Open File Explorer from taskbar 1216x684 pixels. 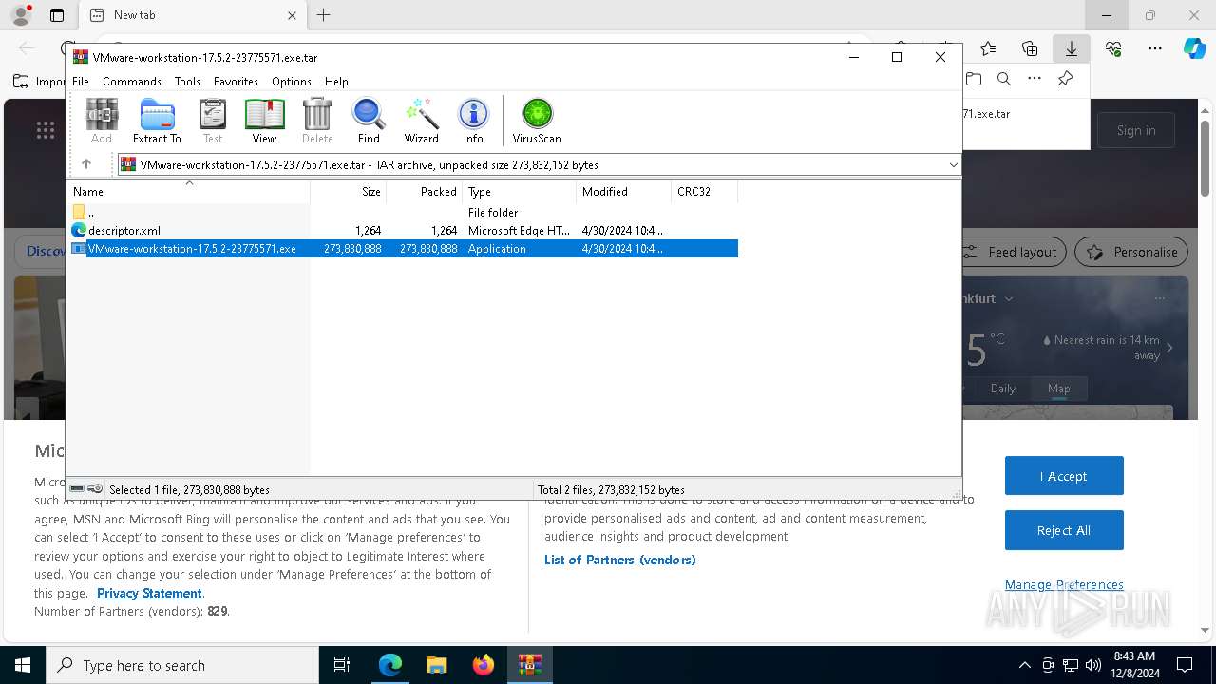436,665
